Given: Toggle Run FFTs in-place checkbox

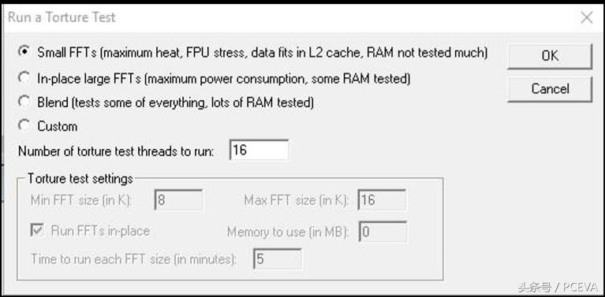Looking at the screenshot, I should (37, 231).
